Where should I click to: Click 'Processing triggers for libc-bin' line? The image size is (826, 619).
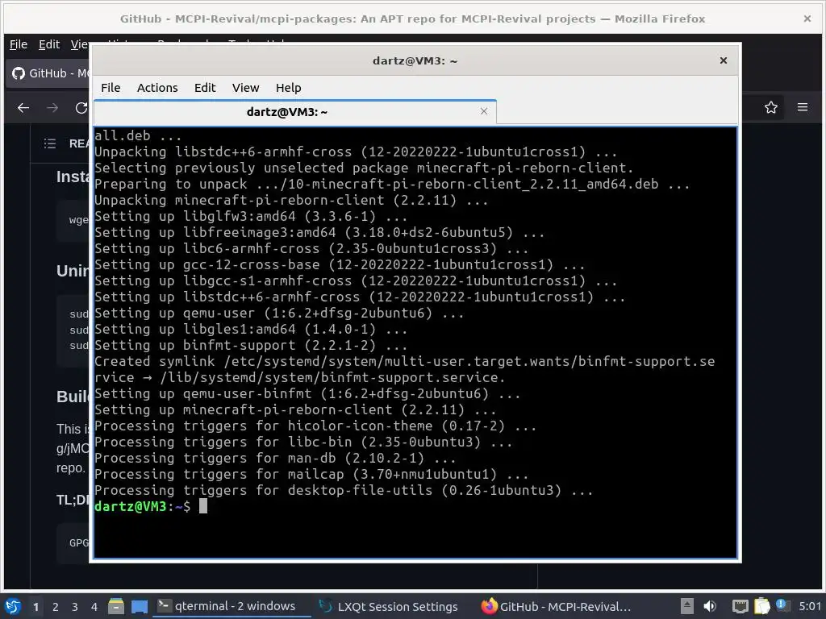303,442
